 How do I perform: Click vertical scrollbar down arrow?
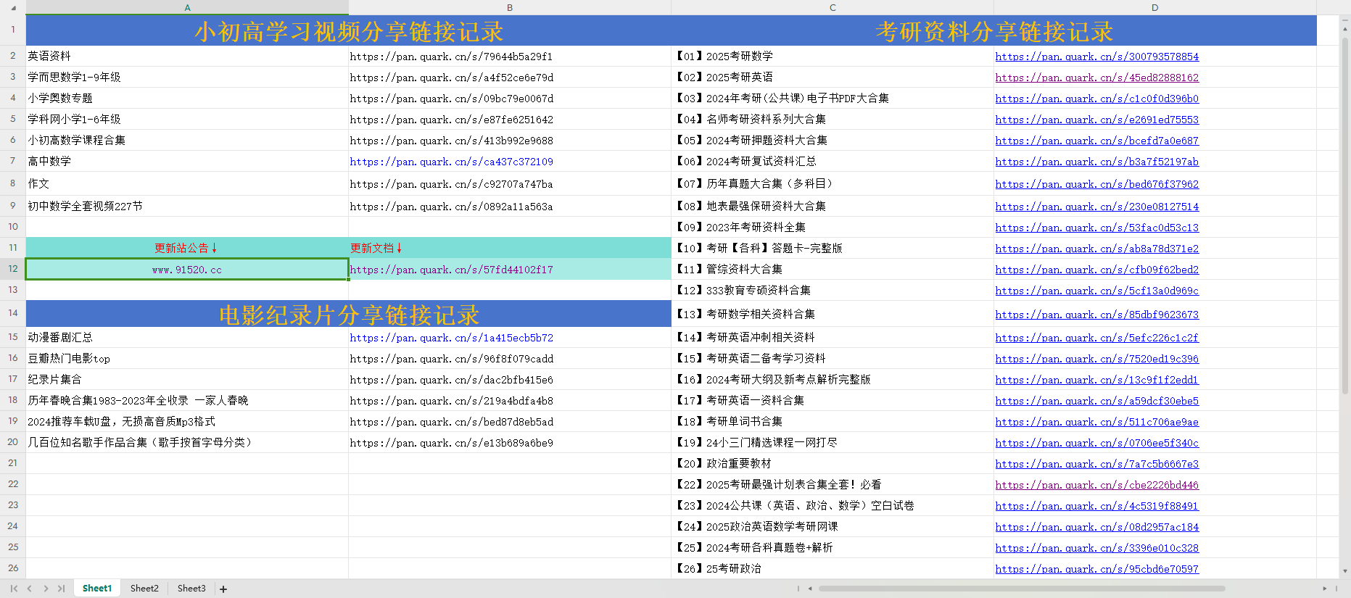click(1345, 571)
